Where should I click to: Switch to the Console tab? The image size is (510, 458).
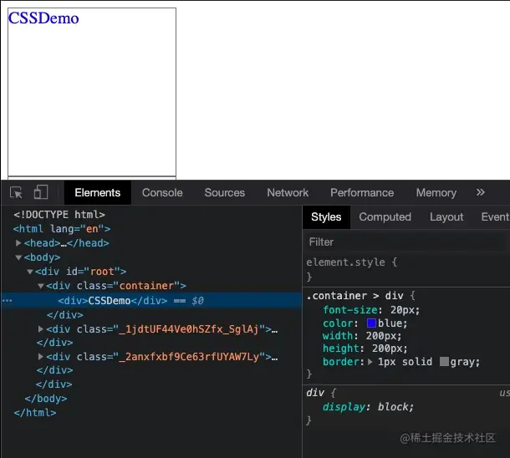coord(162,193)
